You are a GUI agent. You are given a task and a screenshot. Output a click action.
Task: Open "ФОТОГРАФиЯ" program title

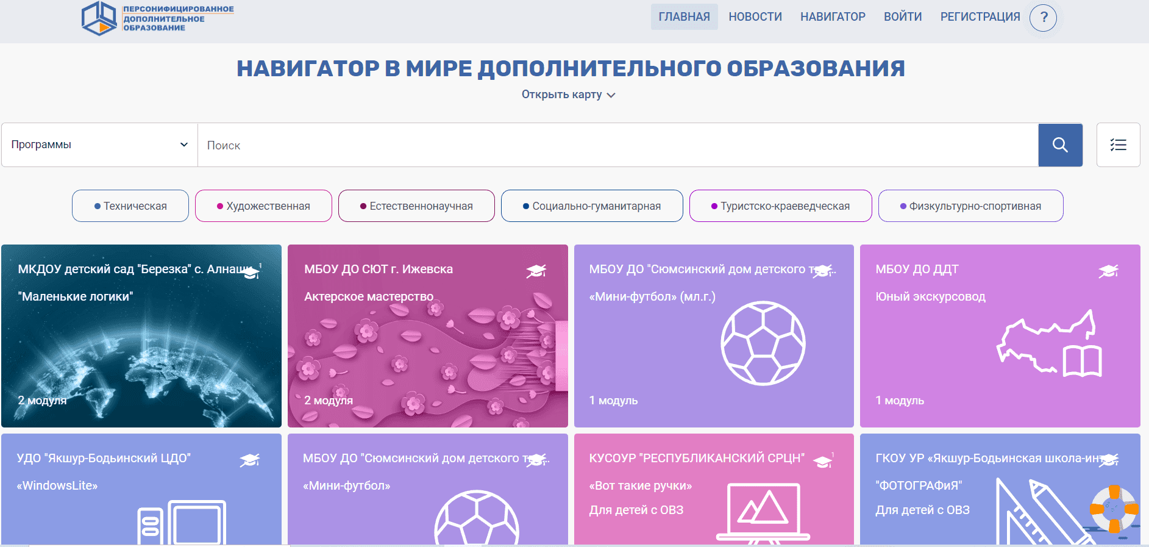coord(919,486)
